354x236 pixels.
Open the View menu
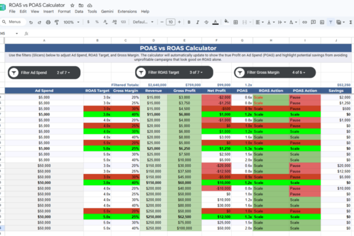click(35, 12)
